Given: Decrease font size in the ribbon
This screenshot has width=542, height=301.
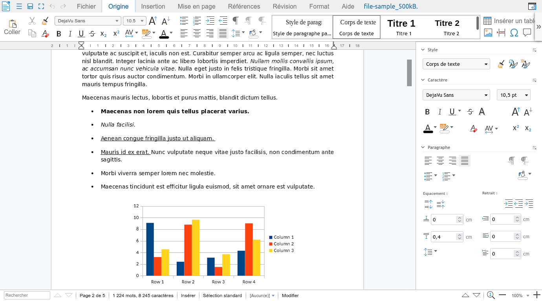Looking at the screenshot, I should point(166,21).
